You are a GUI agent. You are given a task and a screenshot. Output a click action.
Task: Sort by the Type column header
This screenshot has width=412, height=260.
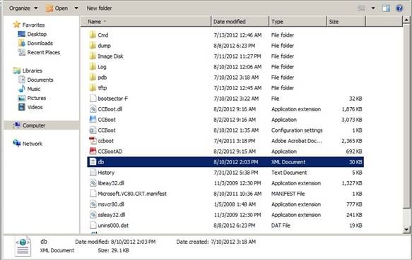click(298, 22)
